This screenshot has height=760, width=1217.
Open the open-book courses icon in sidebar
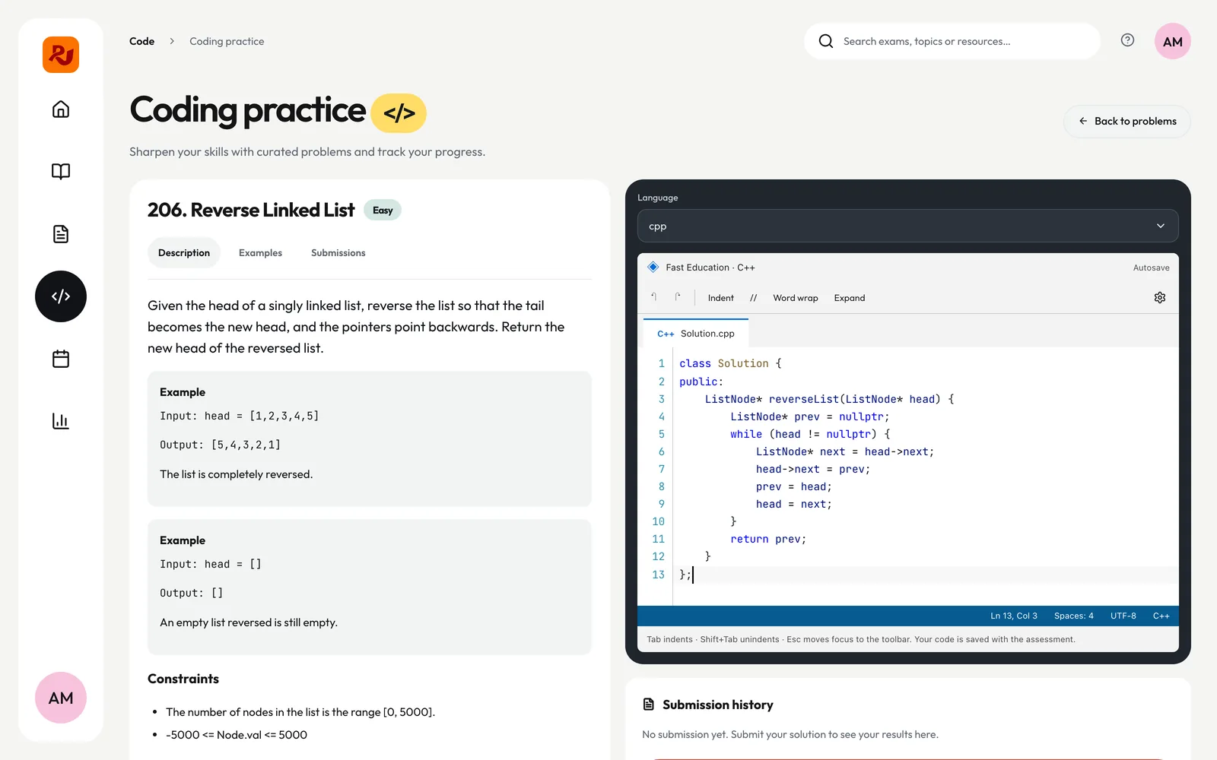(61, 172)
